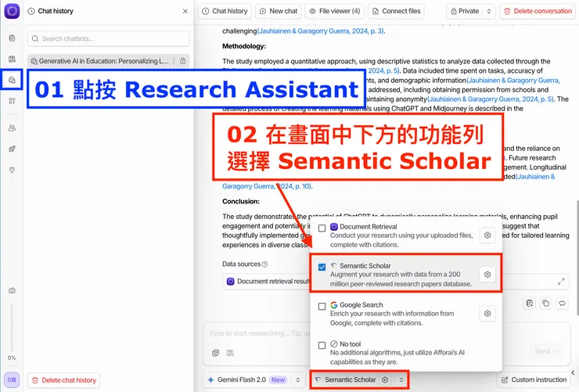Image resolution: width=579 pixels, height=392 pixels.
Task: Select Gemini Flash 2.0 model selector
Action: click(x=254, y=379)
